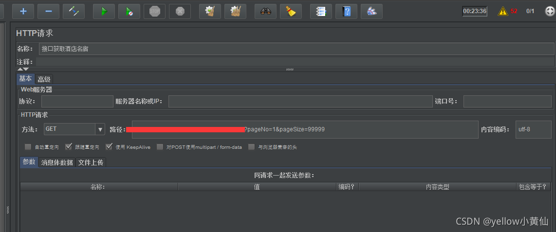Image resolution: width=556 pixels, height=232 pixels.
Task: Click the minus Collapse All toolbar icon
Action: (x=49, y=11)
